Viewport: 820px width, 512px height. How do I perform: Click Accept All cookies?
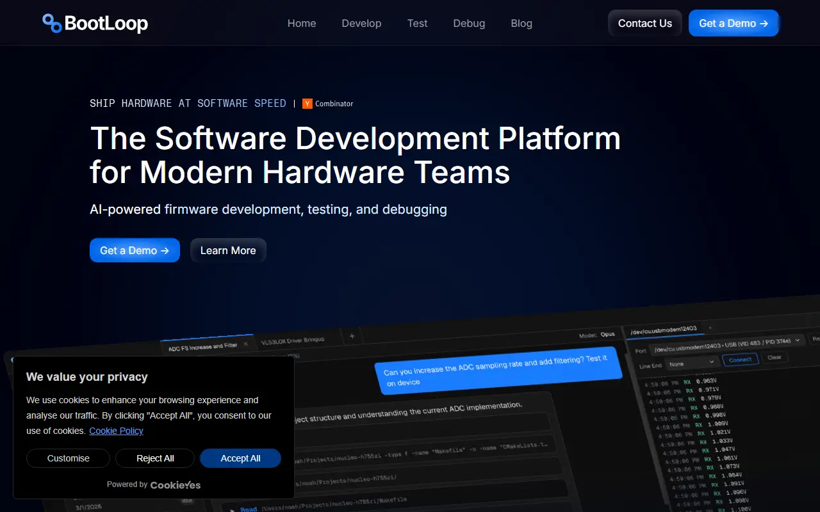point(240,458)
